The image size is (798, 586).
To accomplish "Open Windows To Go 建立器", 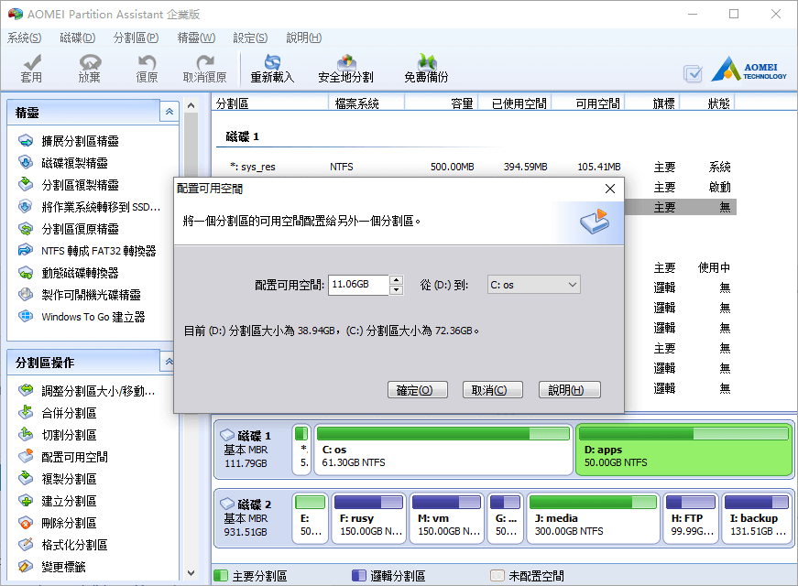I will pos(82,317).
